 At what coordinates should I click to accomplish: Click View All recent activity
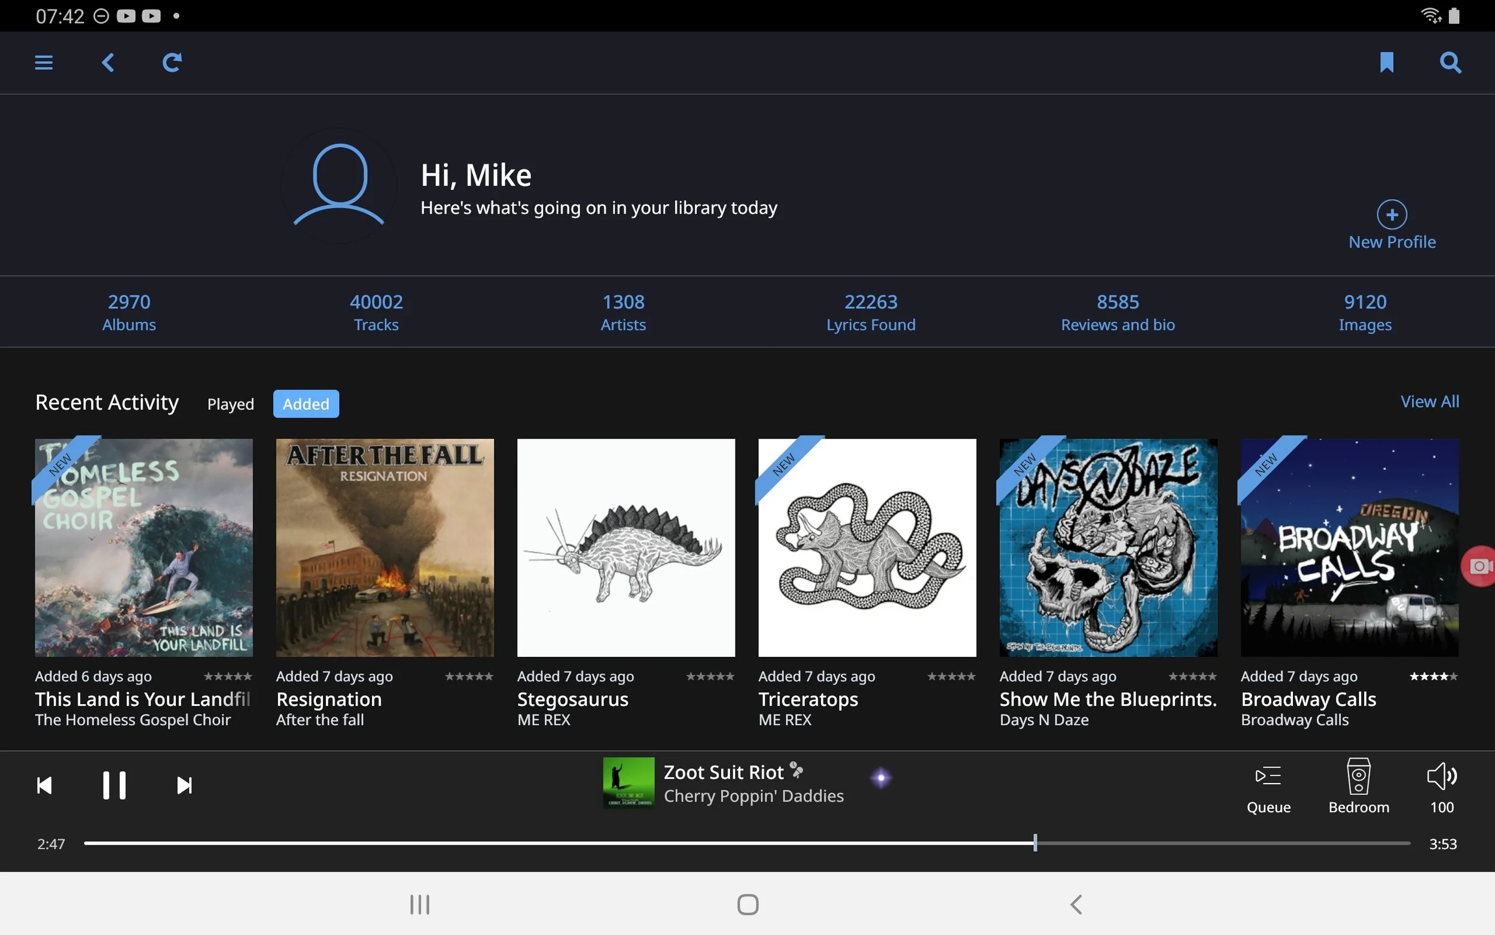[x=1429, y=402]
